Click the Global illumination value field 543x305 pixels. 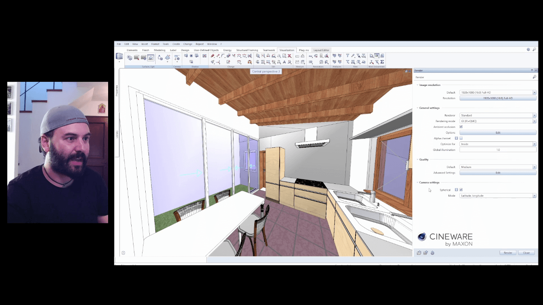tap(498, 150)
